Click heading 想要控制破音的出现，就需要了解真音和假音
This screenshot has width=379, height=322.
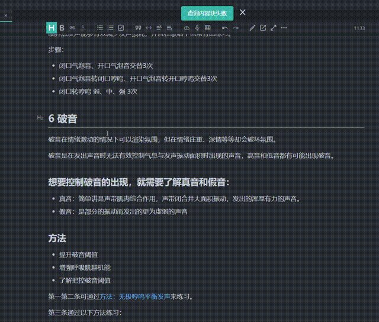pos(139,182)
